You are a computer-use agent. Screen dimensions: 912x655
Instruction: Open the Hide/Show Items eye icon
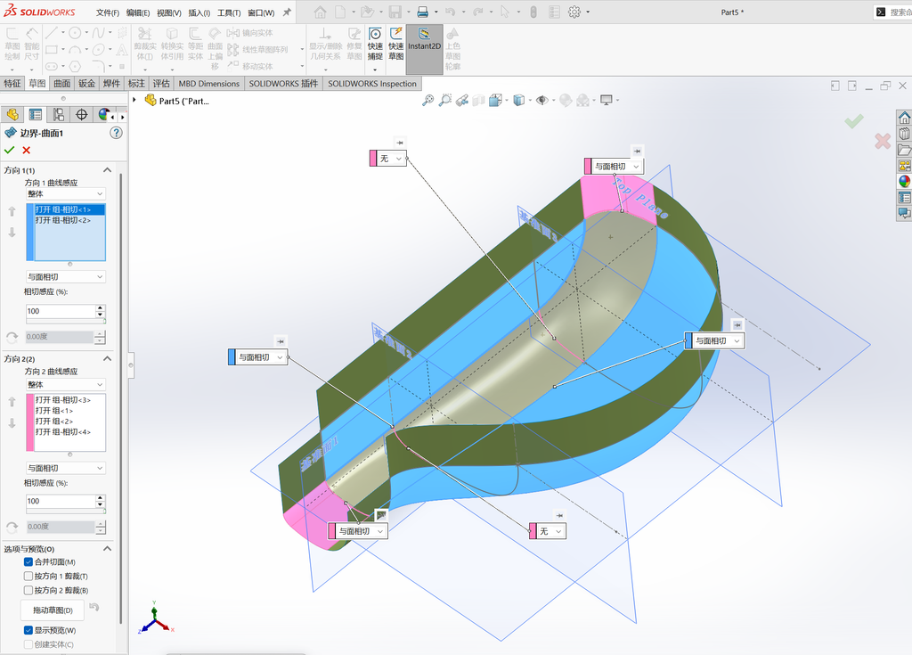pyautogui.click(x=542, y=100)
